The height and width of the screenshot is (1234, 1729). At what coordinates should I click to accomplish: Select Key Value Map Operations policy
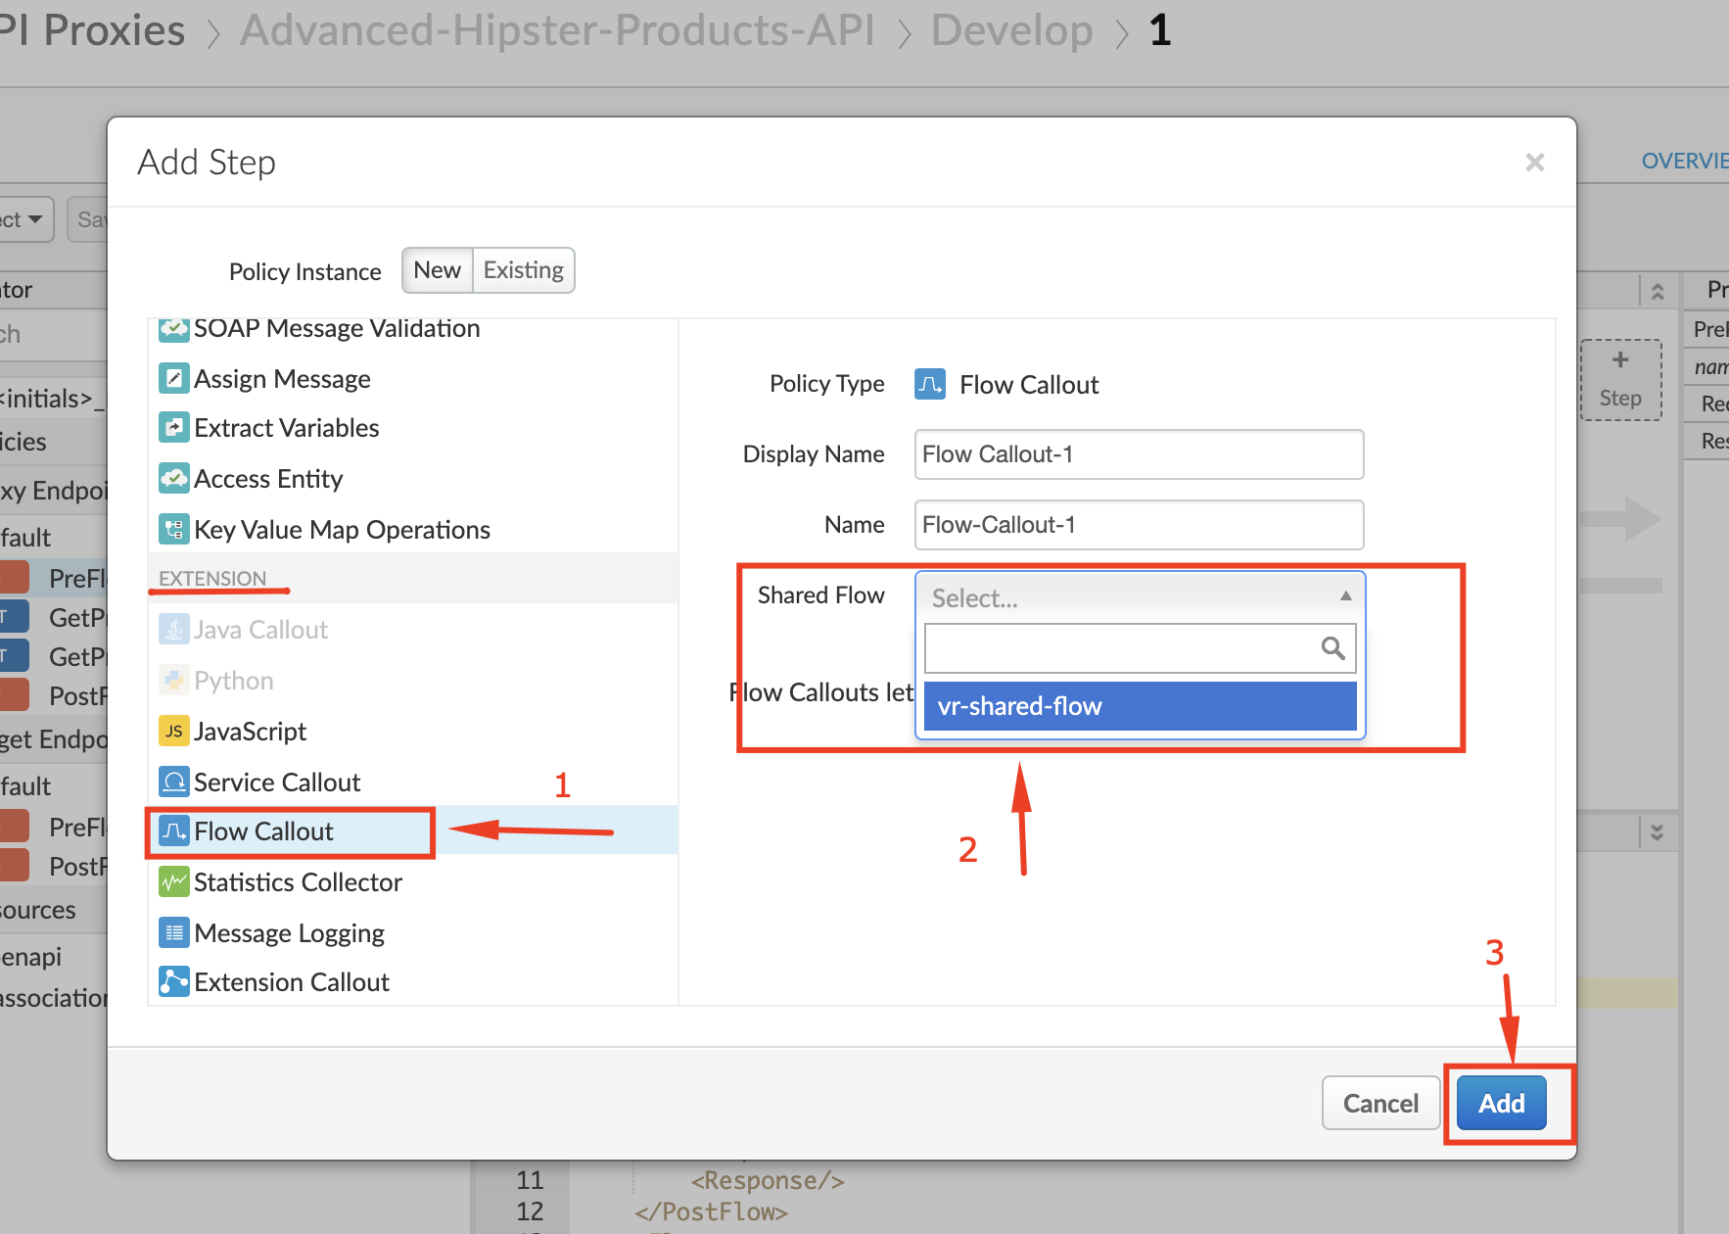342,530
